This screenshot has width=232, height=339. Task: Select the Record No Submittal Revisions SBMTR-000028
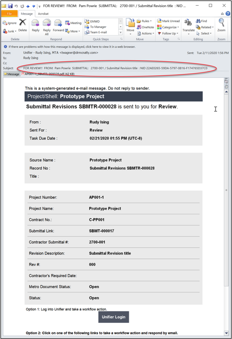tap(122, 168)
